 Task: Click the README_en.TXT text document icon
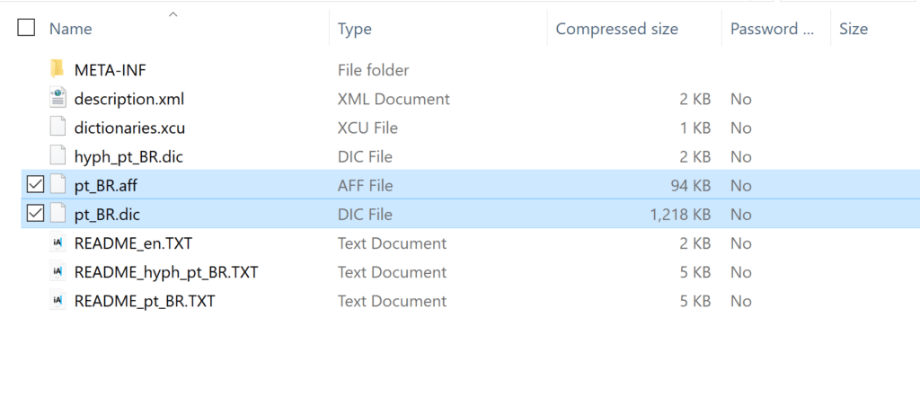57,243
